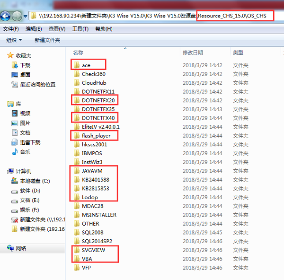The image size is (284, 280).
Task: Select 软件 (D:) drive in sidebar
Action: click(30, 191)
